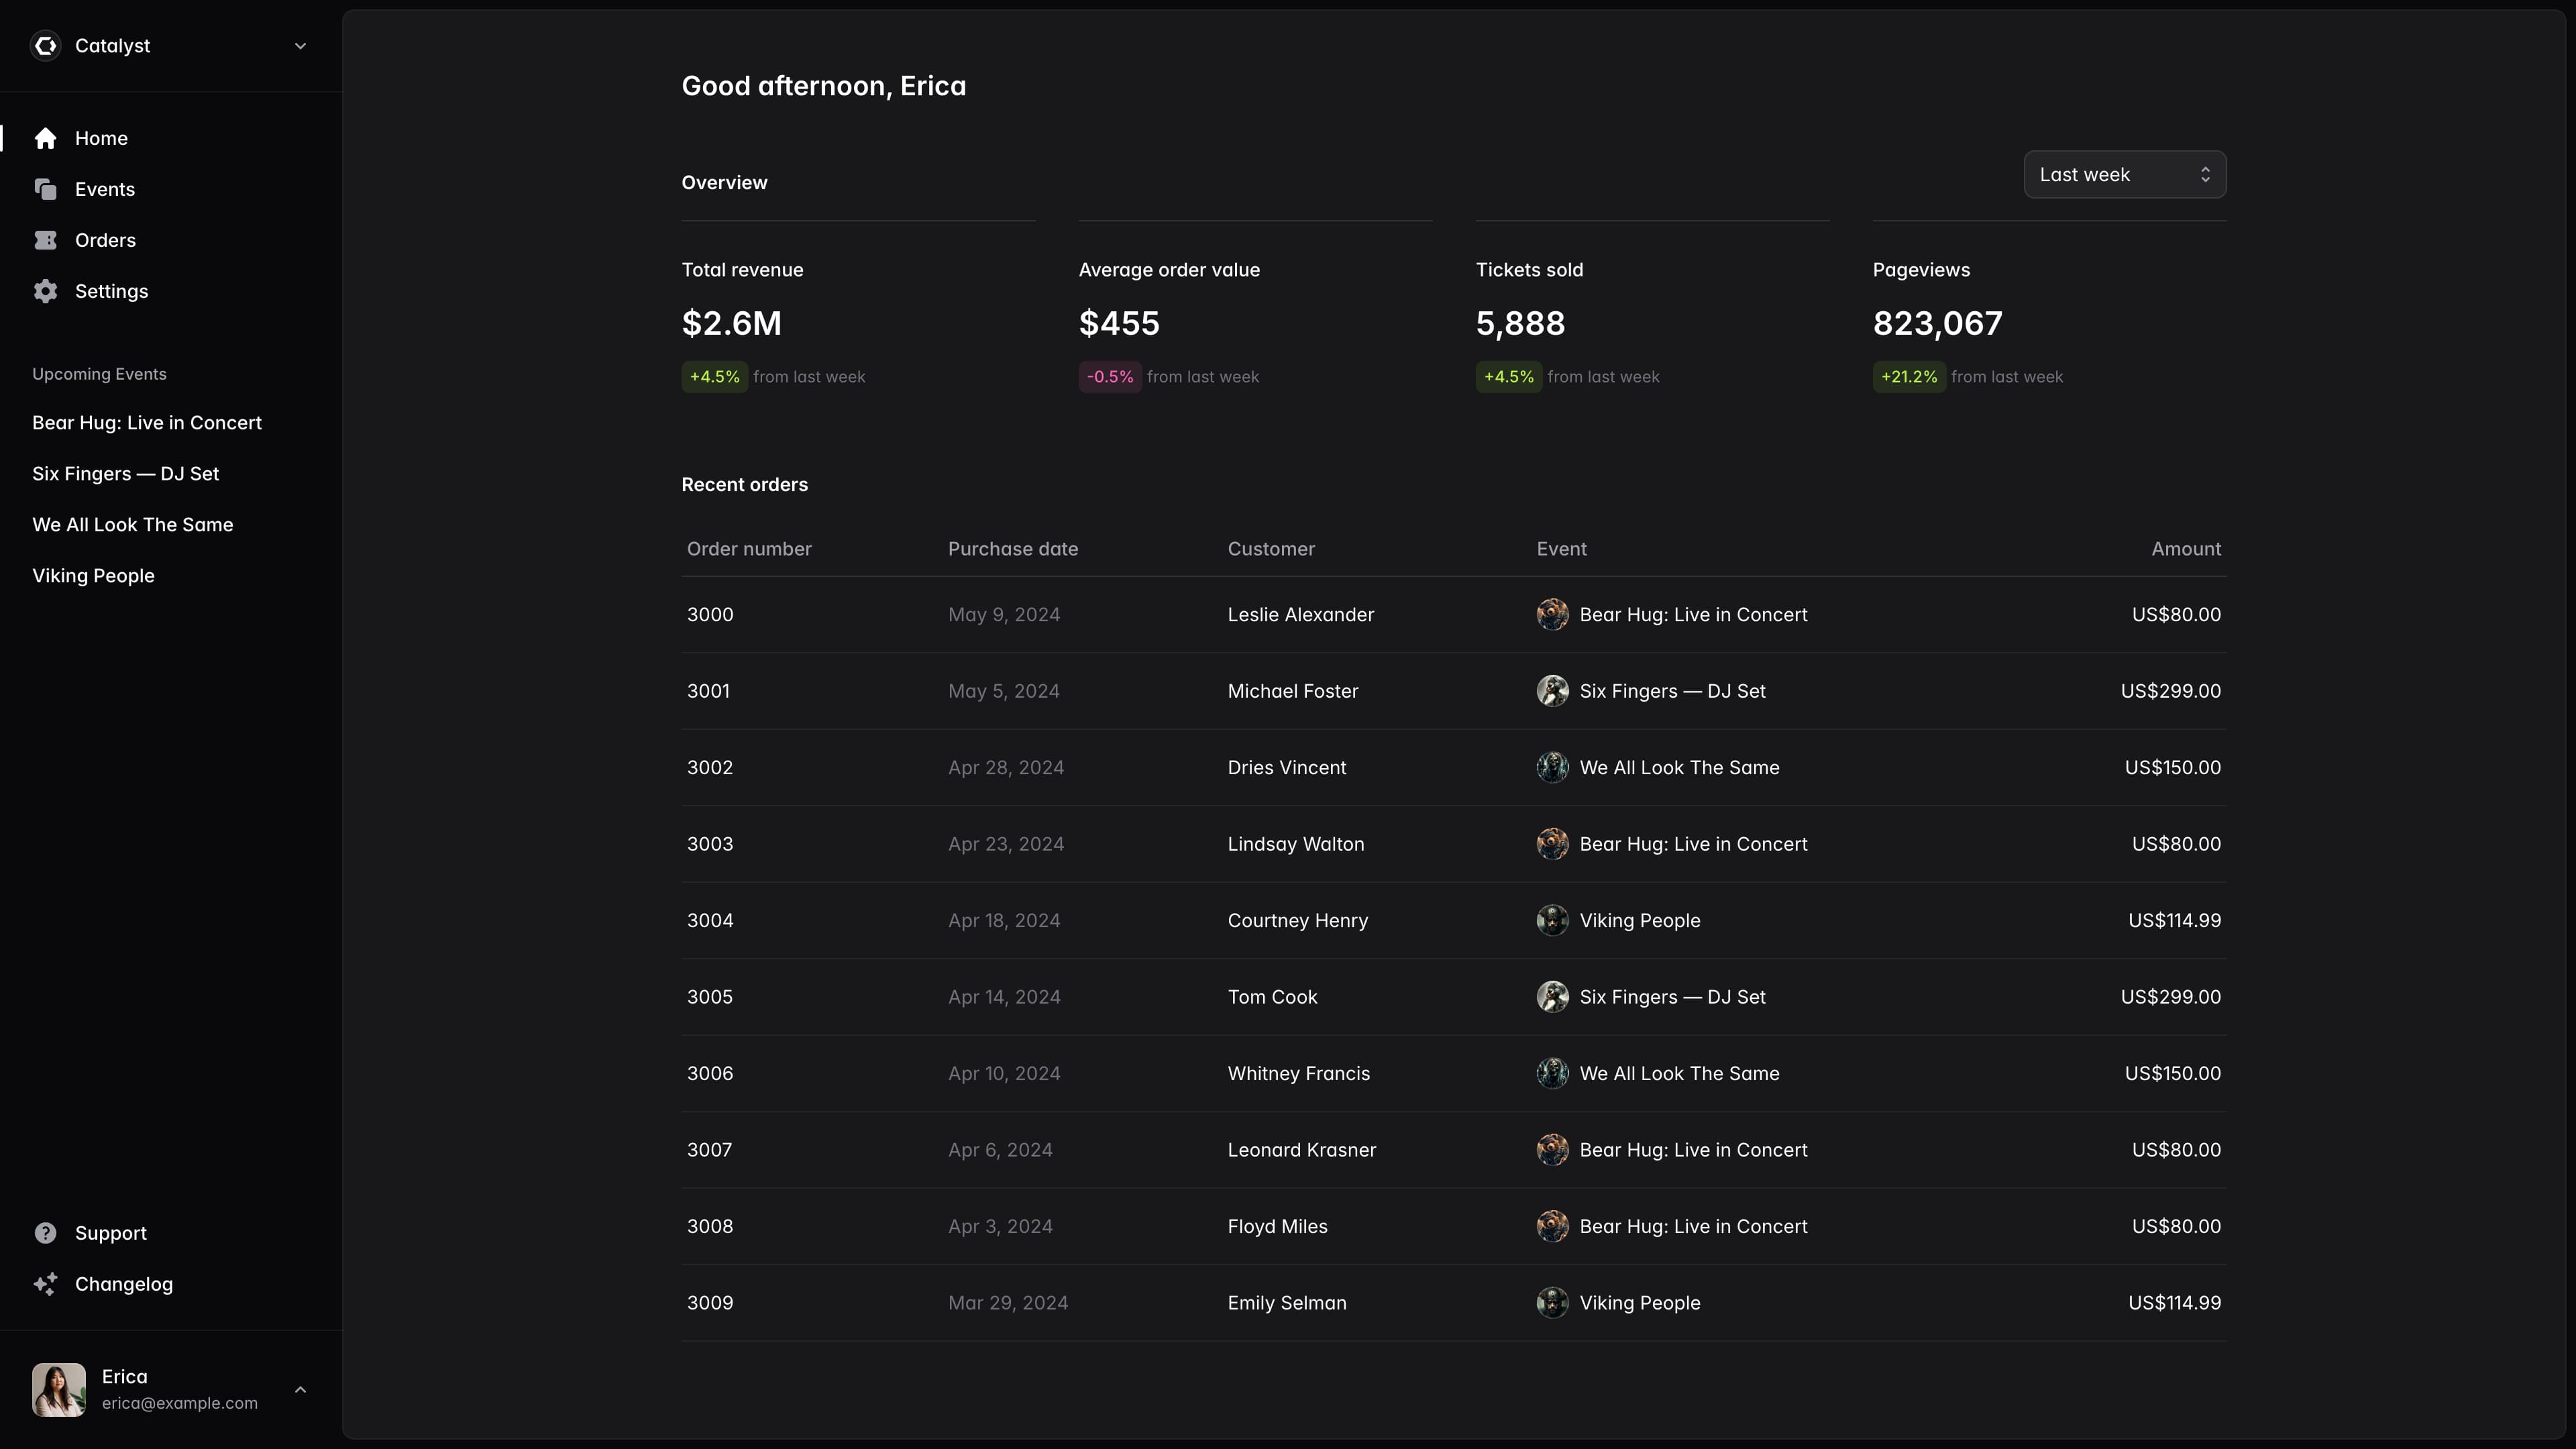Open Six Fingers — DJ Set sidebar link
2576x1449 pixels.
[x=125, y=474]
